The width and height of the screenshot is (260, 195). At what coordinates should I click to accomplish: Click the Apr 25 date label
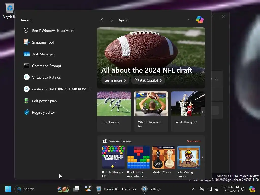124,20
